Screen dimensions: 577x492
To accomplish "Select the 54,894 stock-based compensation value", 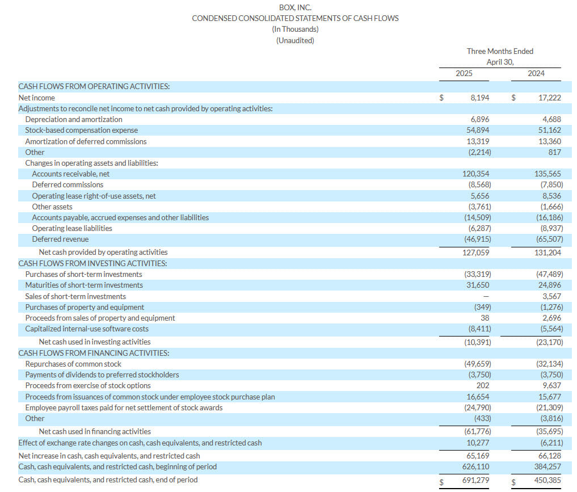I will pos(478,131).
